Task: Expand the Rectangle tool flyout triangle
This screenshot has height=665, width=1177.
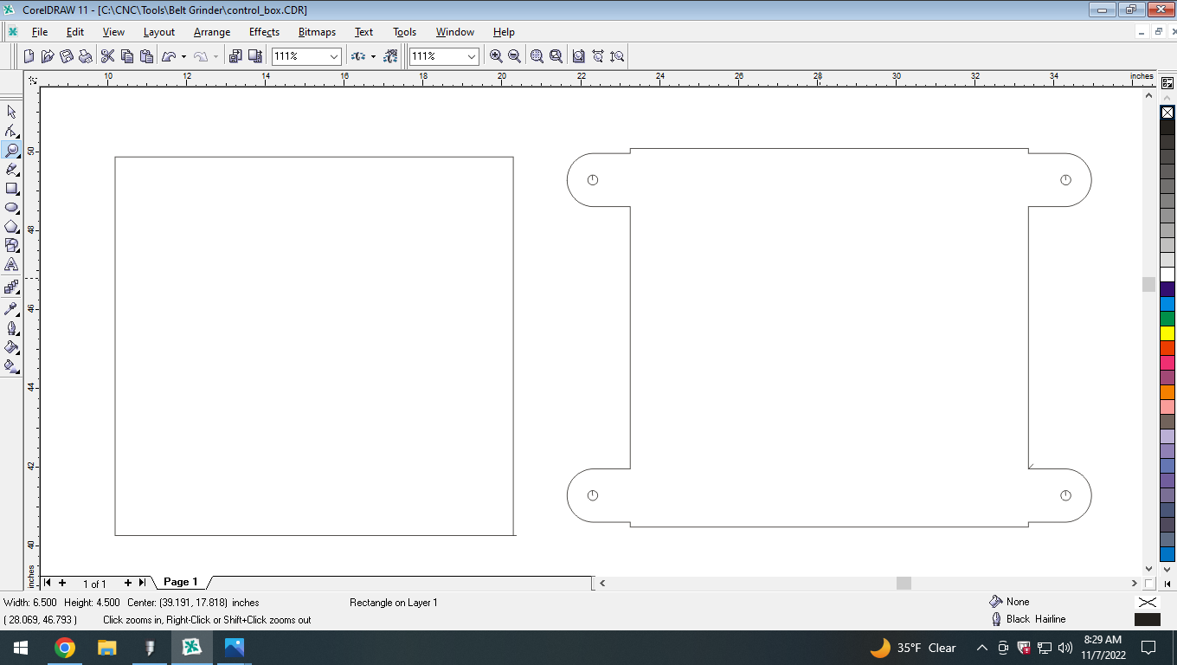Action: click(x=19, y=196)
